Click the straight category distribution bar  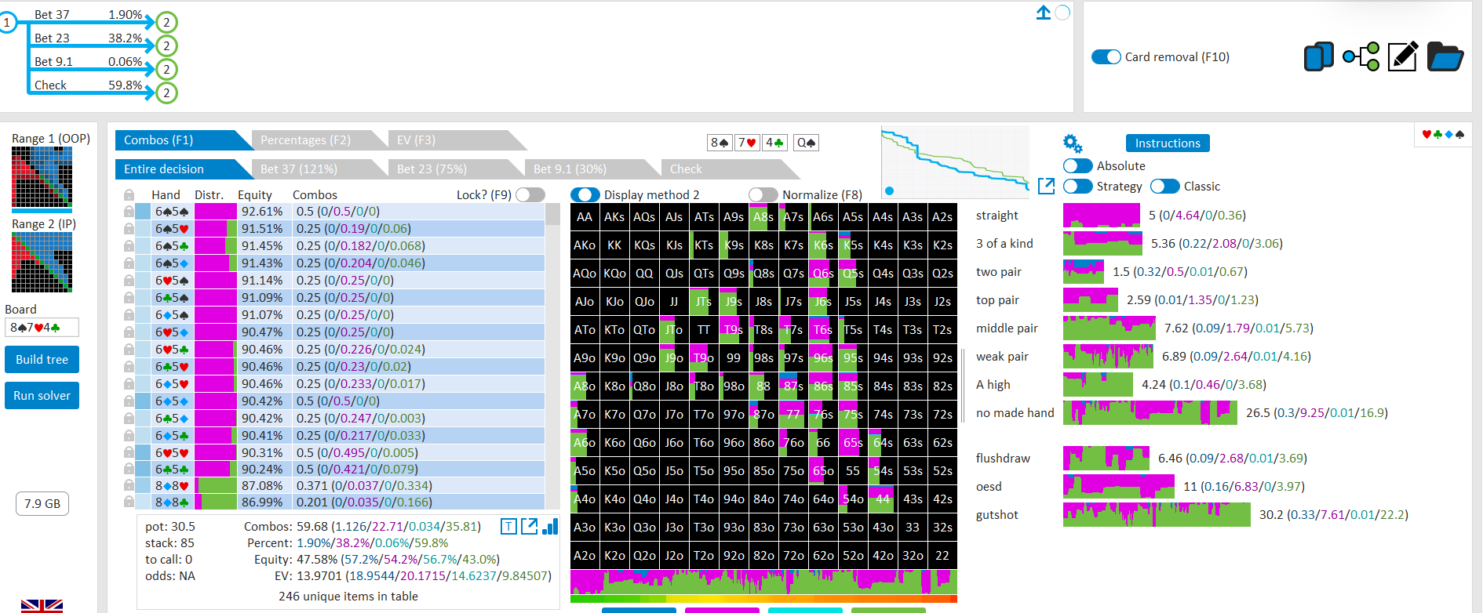click(x=1102, y=216)
